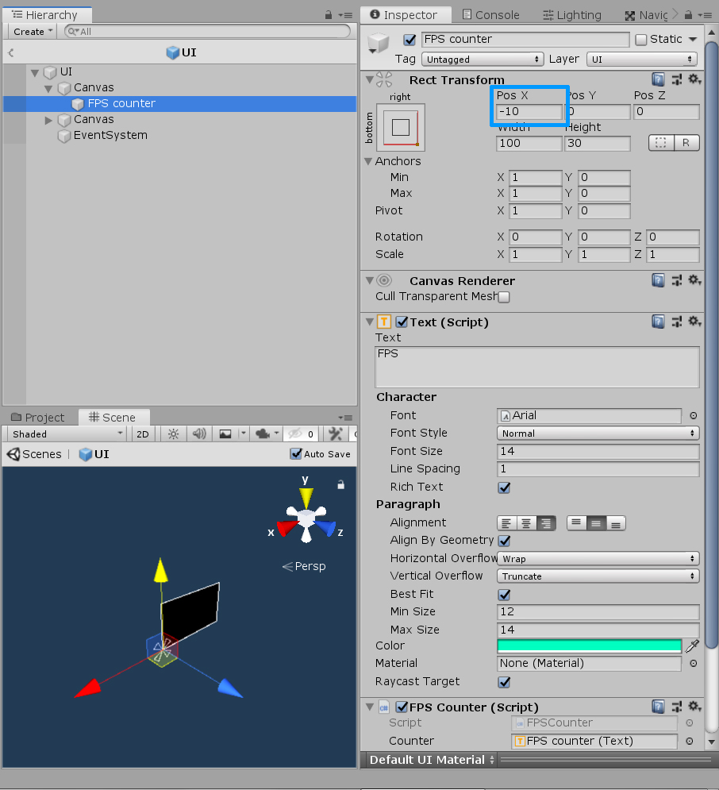The image size is (719, 790).
Task: Open the Rect Transform help documentation icon
Action: pyautogui.click(x=658, y=79)
